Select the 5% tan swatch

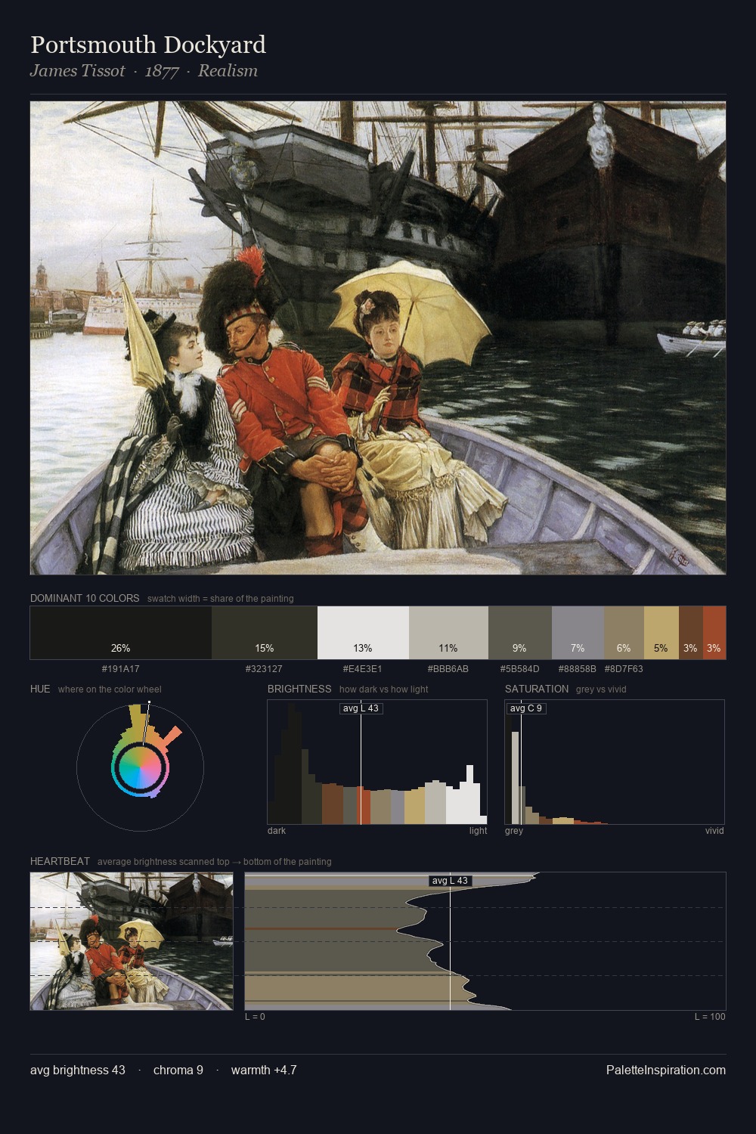(x=661, y=633)
